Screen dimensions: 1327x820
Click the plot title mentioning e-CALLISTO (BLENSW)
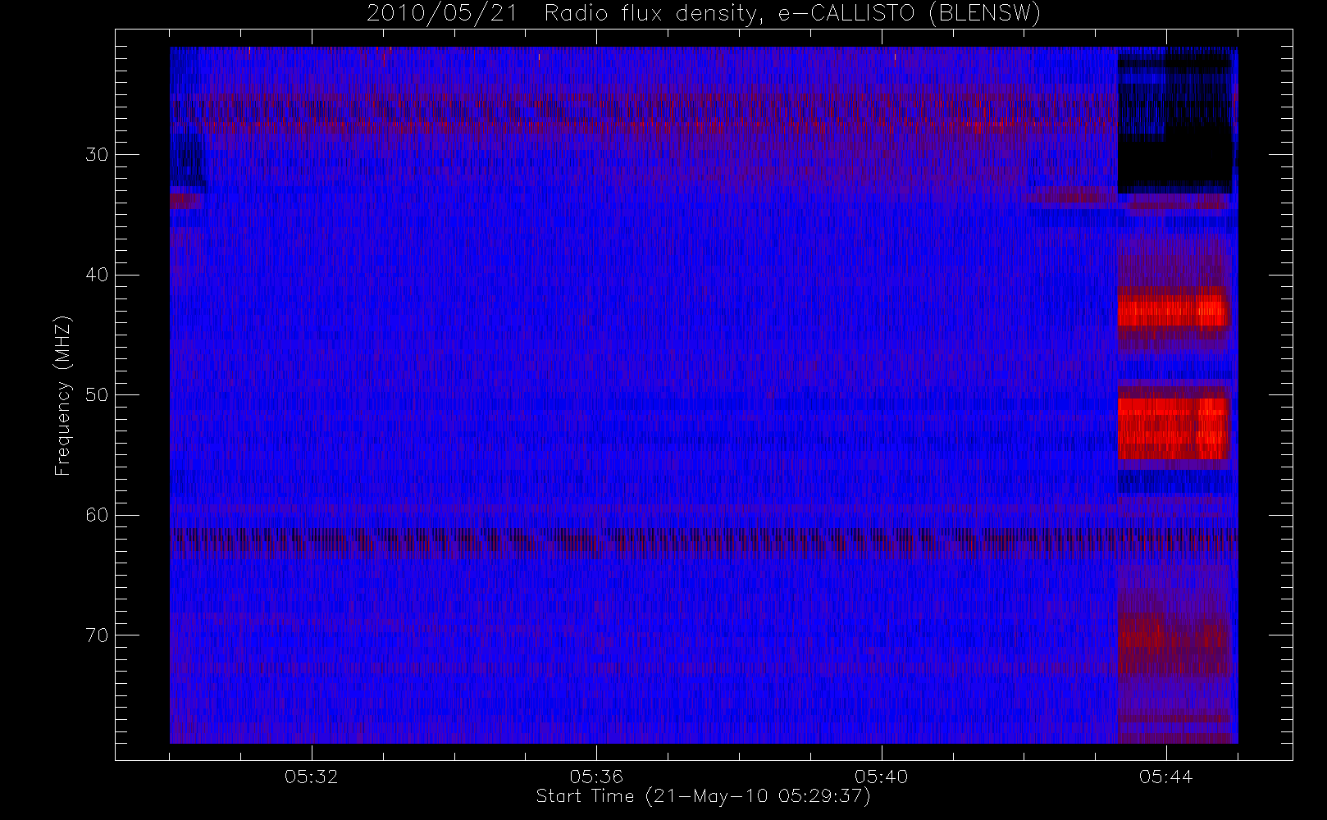pyautogui.click(x=704, y=13)
